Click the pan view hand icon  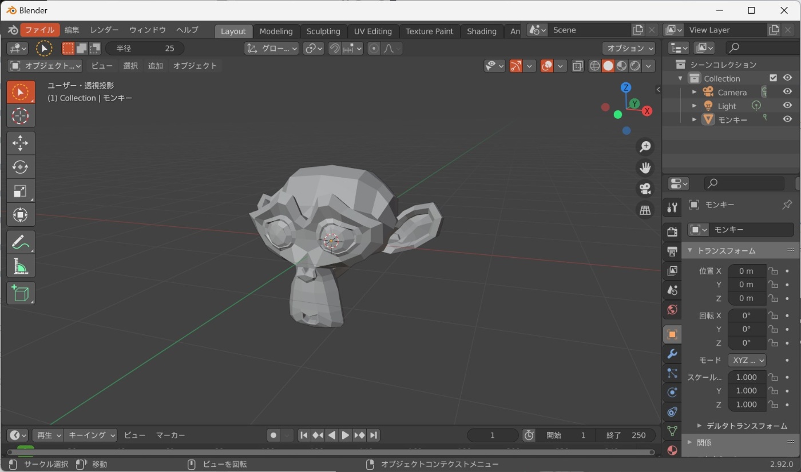point(645,168)
